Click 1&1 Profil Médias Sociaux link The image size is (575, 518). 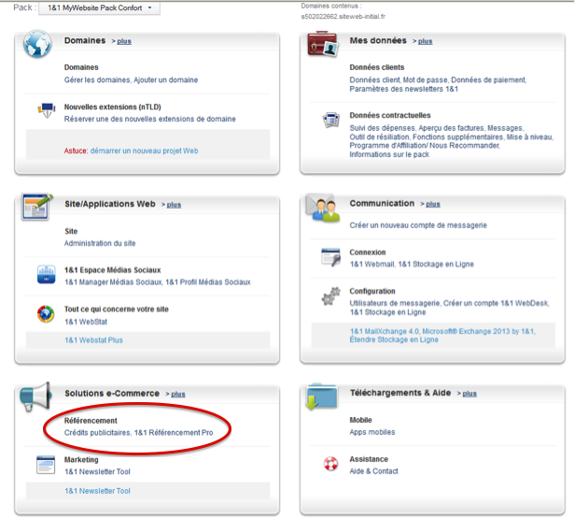tap(208, 282)
